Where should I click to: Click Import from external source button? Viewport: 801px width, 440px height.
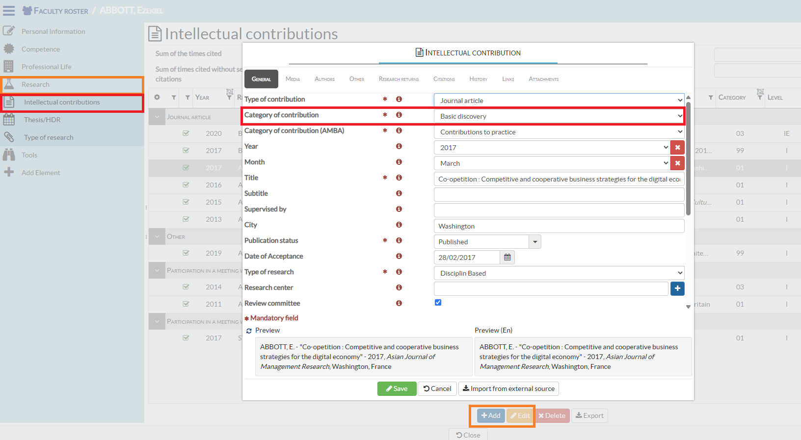click(x=508, y=388)
